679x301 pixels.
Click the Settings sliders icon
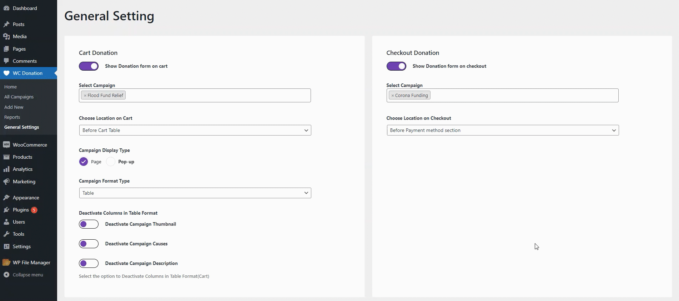pyautogui.click(x=6, y=246)
